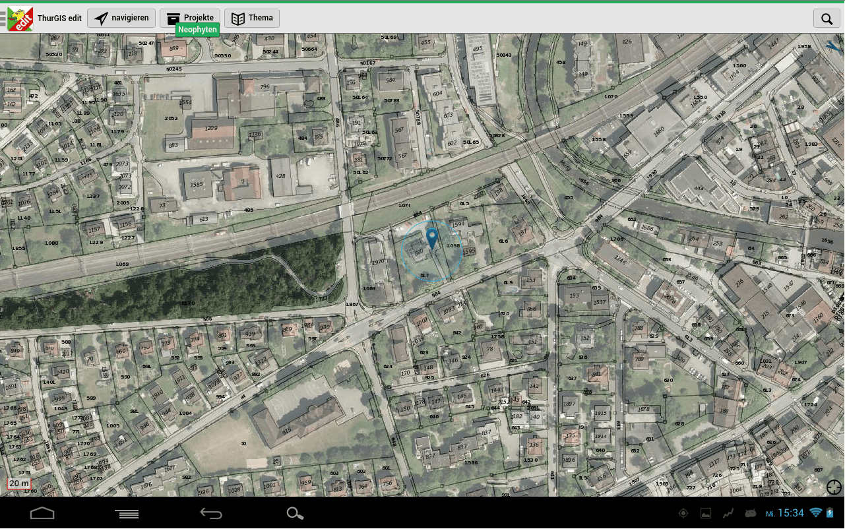Open the Android menu button
This screenshot has height=529, width=845.
[x=127, y=513]
